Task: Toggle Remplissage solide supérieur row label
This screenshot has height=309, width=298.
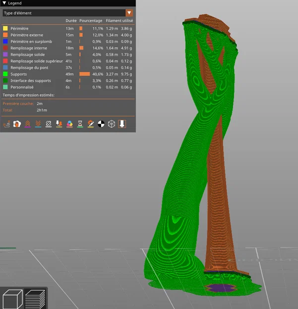Action: pyautogui.click(x=37, y=61)
